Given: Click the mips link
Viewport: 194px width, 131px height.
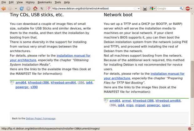Looking at the screenshot, I should 130,105.
